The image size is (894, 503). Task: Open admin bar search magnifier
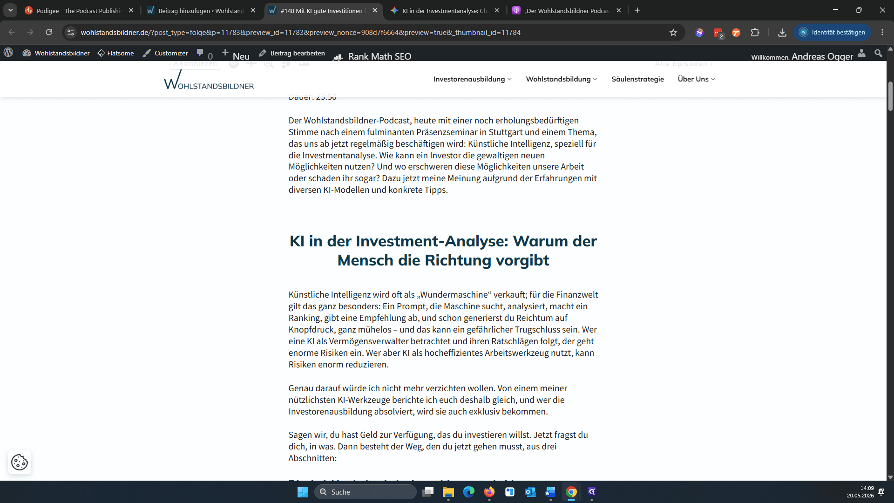[878, 53]
